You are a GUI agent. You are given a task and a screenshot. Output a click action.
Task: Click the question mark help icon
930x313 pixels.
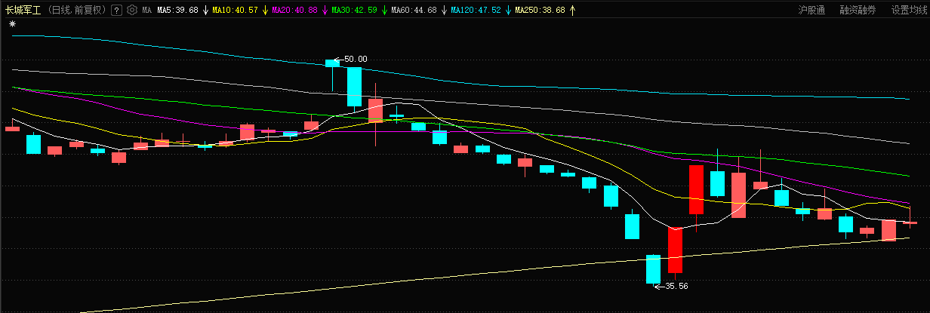click(115, 11)
